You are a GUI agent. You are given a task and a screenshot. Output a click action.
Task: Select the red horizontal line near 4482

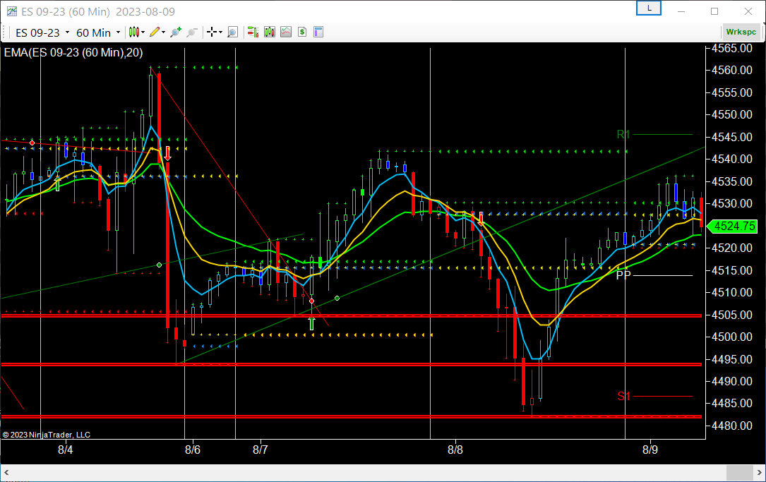coord(352,416)
